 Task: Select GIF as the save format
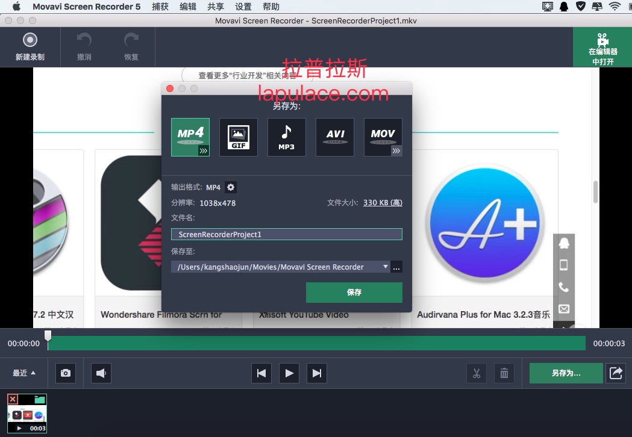coord(239,137)
